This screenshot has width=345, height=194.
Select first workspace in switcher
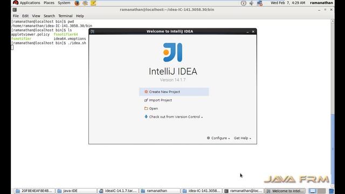pyautogui.click(x=313, y=191)
